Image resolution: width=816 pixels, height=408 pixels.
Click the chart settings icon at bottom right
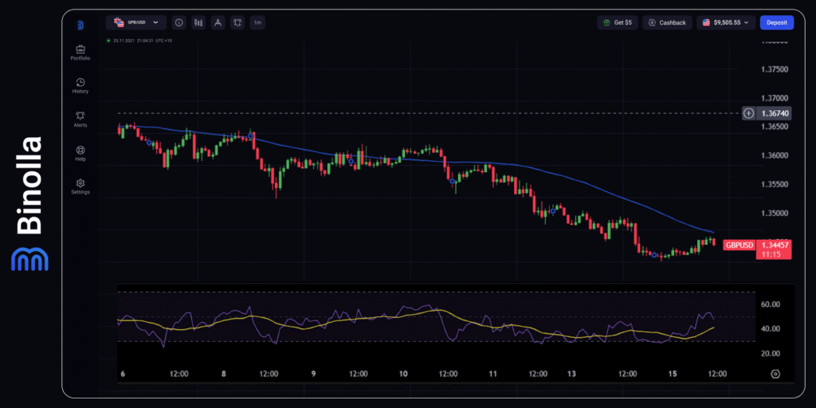775,373
